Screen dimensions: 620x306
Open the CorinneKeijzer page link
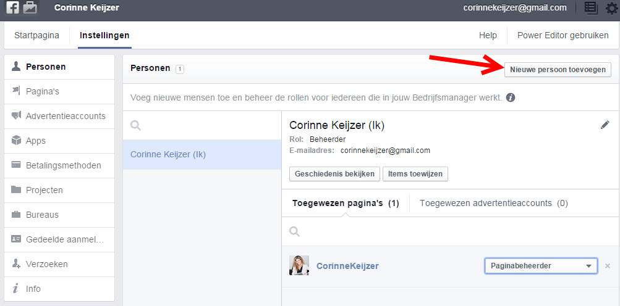point(347,266)
